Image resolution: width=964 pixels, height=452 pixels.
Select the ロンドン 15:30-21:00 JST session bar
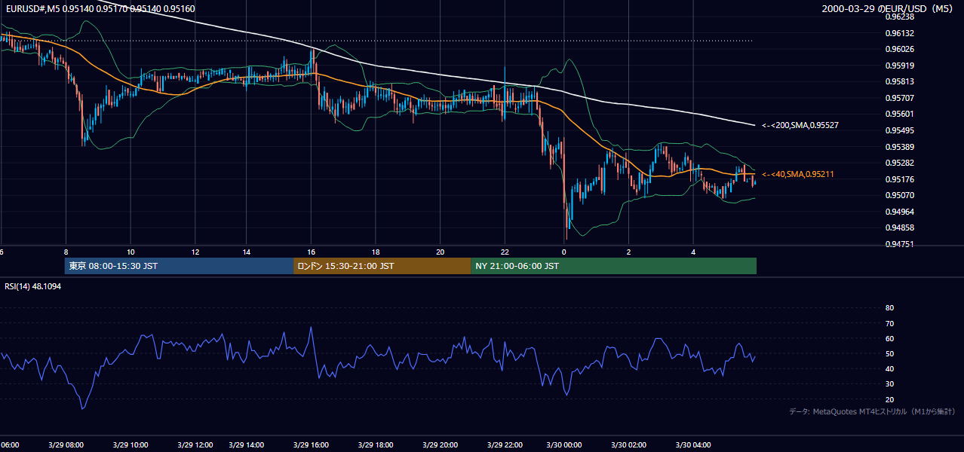382,266
